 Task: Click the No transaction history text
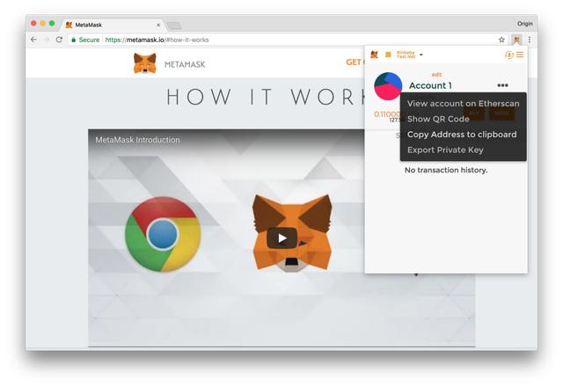point(446,170)
